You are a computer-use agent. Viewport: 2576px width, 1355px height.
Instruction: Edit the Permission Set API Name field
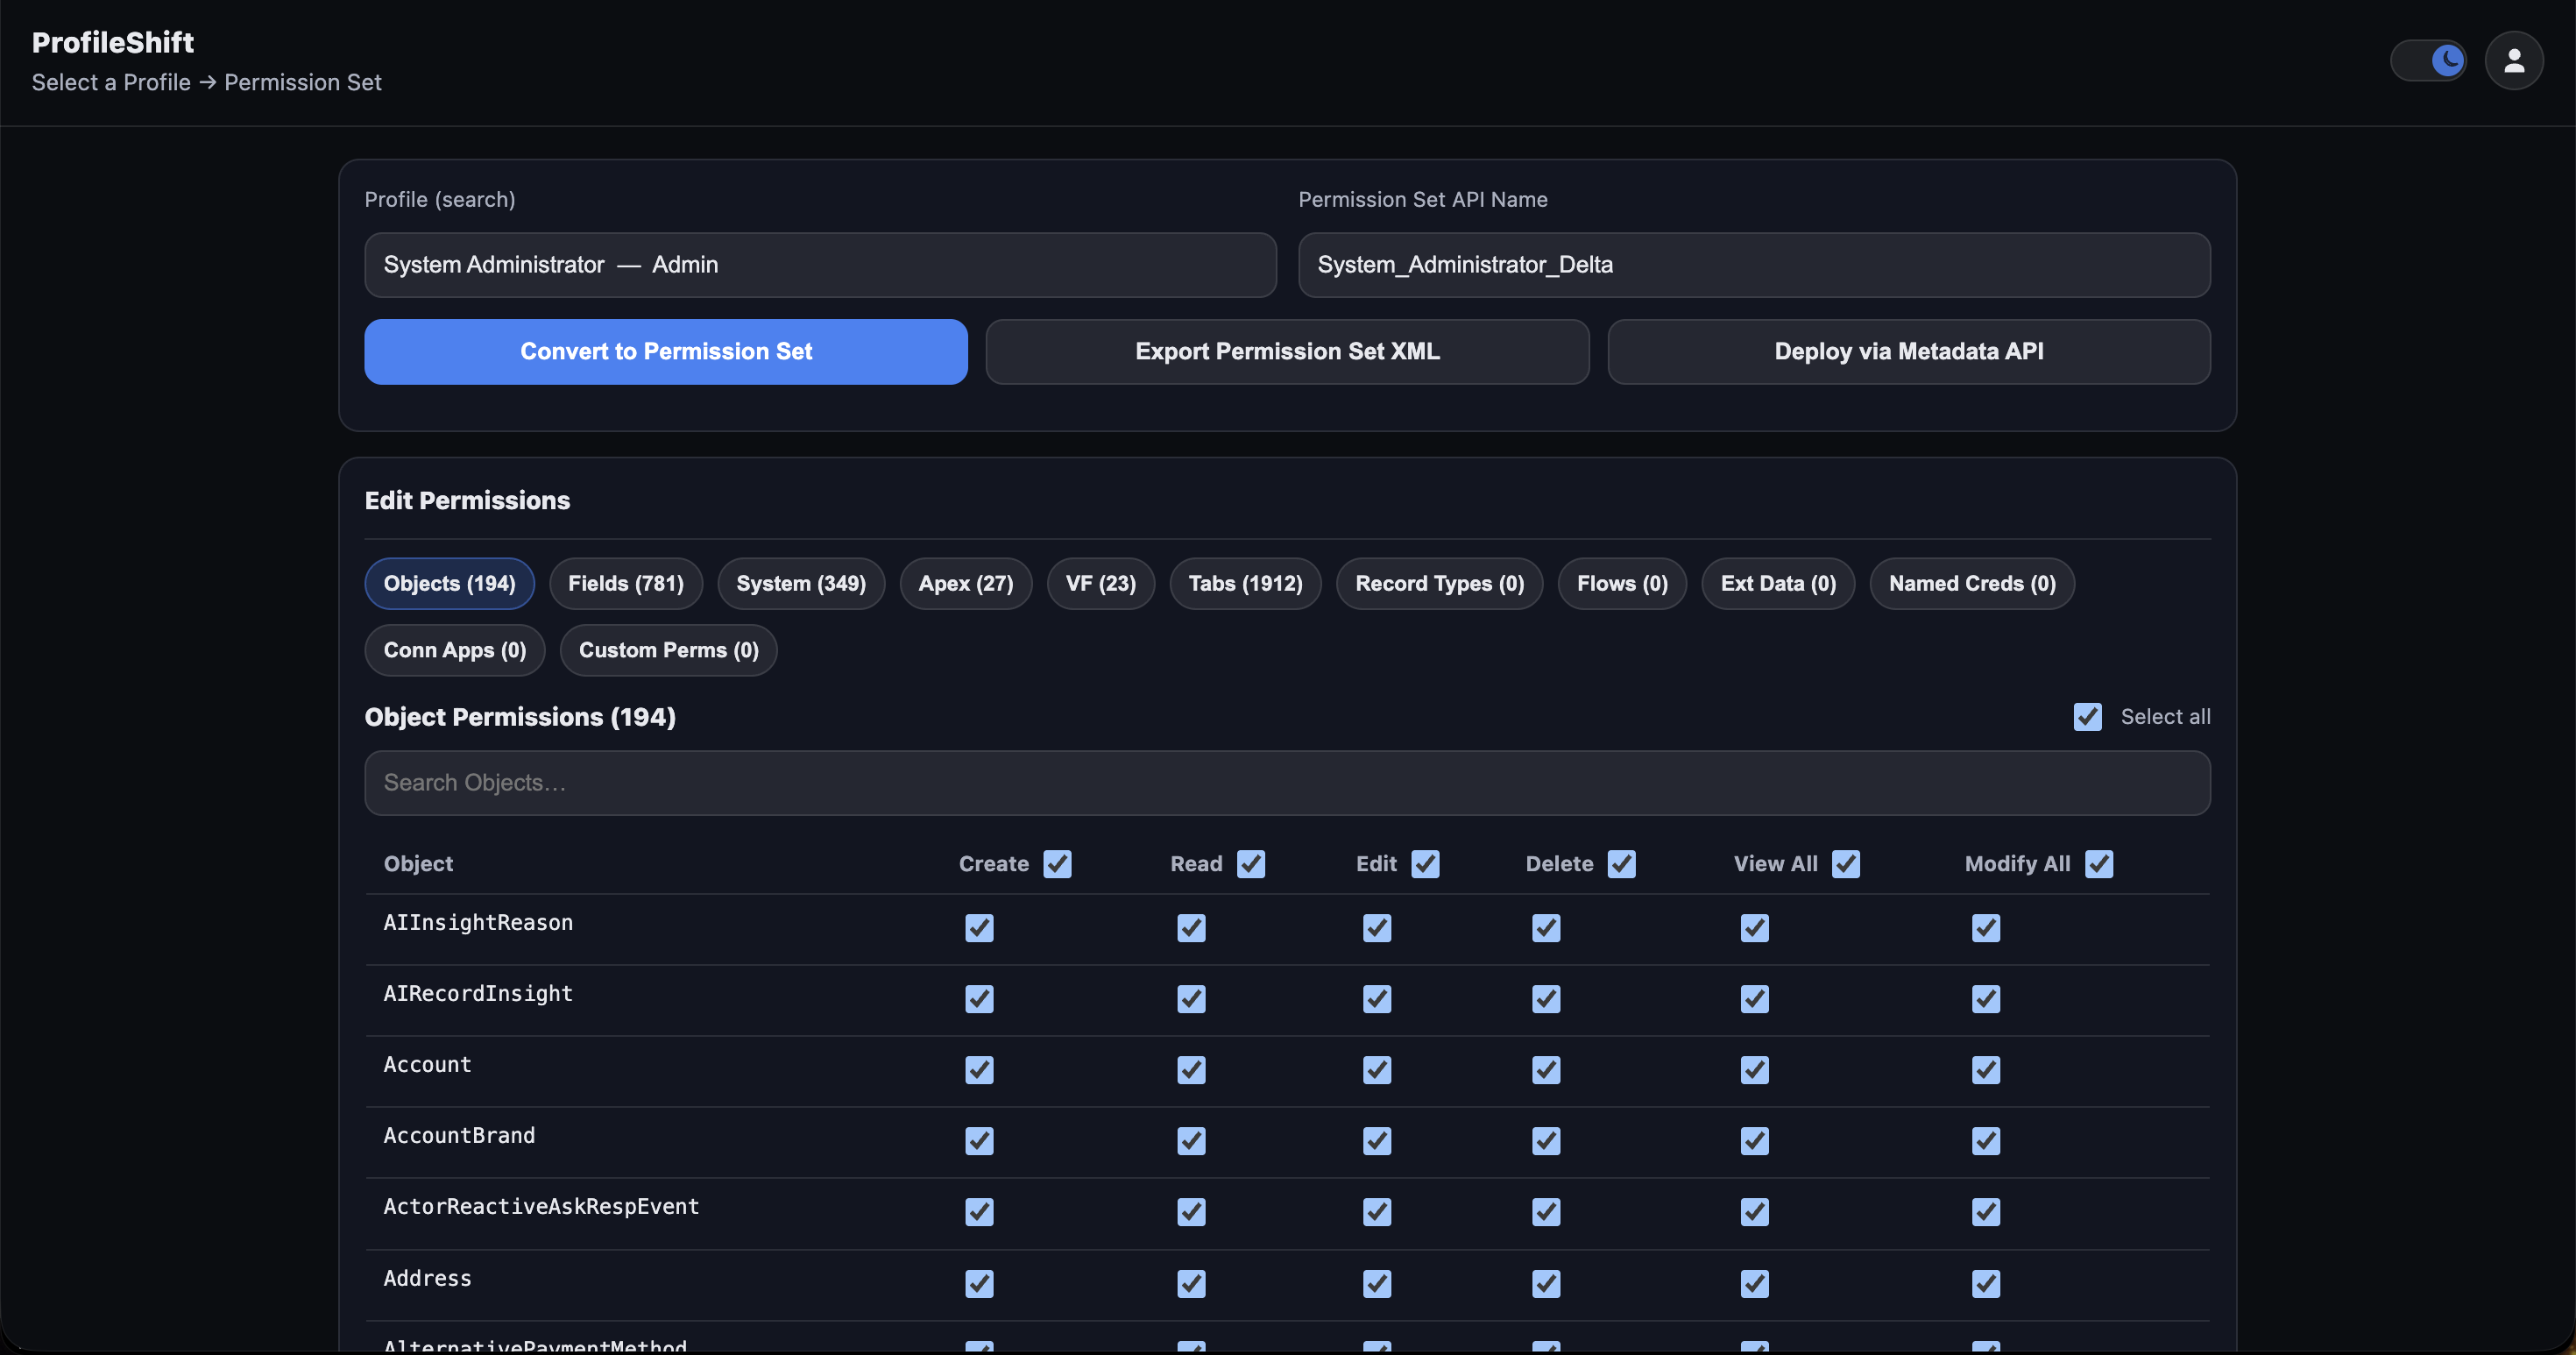coord(1754,265)
